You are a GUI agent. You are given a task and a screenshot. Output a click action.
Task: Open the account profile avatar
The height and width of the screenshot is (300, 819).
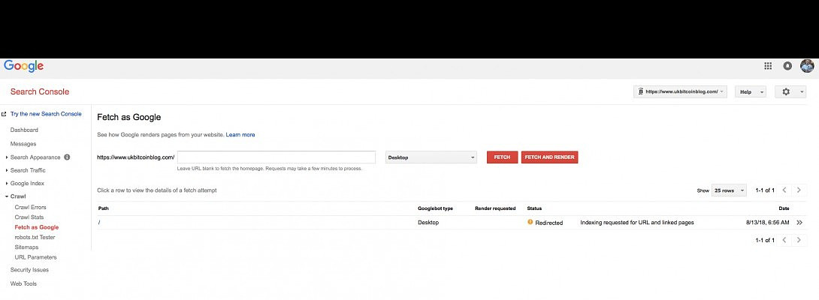(x=807, y=66)
